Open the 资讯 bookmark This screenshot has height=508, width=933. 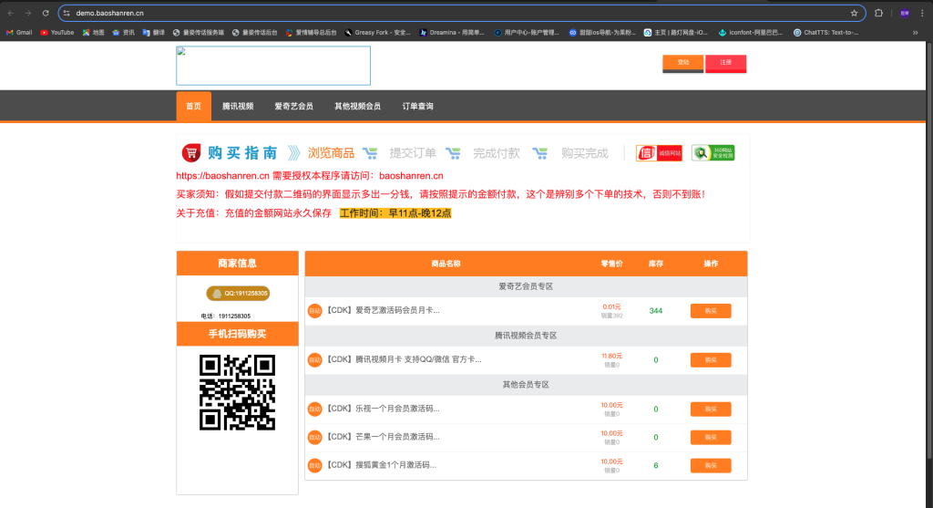124,33
